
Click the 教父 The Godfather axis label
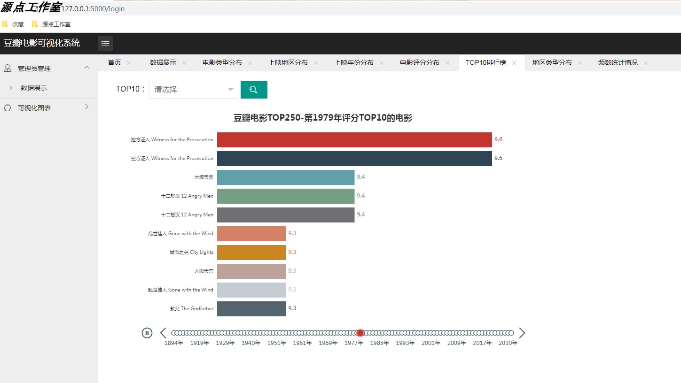(191, 309)
